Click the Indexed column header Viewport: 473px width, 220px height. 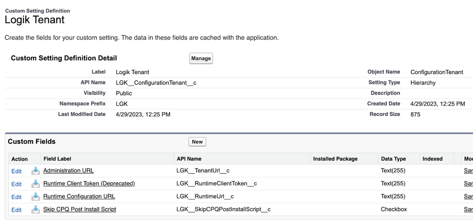432,159
